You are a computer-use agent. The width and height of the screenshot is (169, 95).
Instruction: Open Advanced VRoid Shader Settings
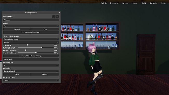(x=31, y=56)
